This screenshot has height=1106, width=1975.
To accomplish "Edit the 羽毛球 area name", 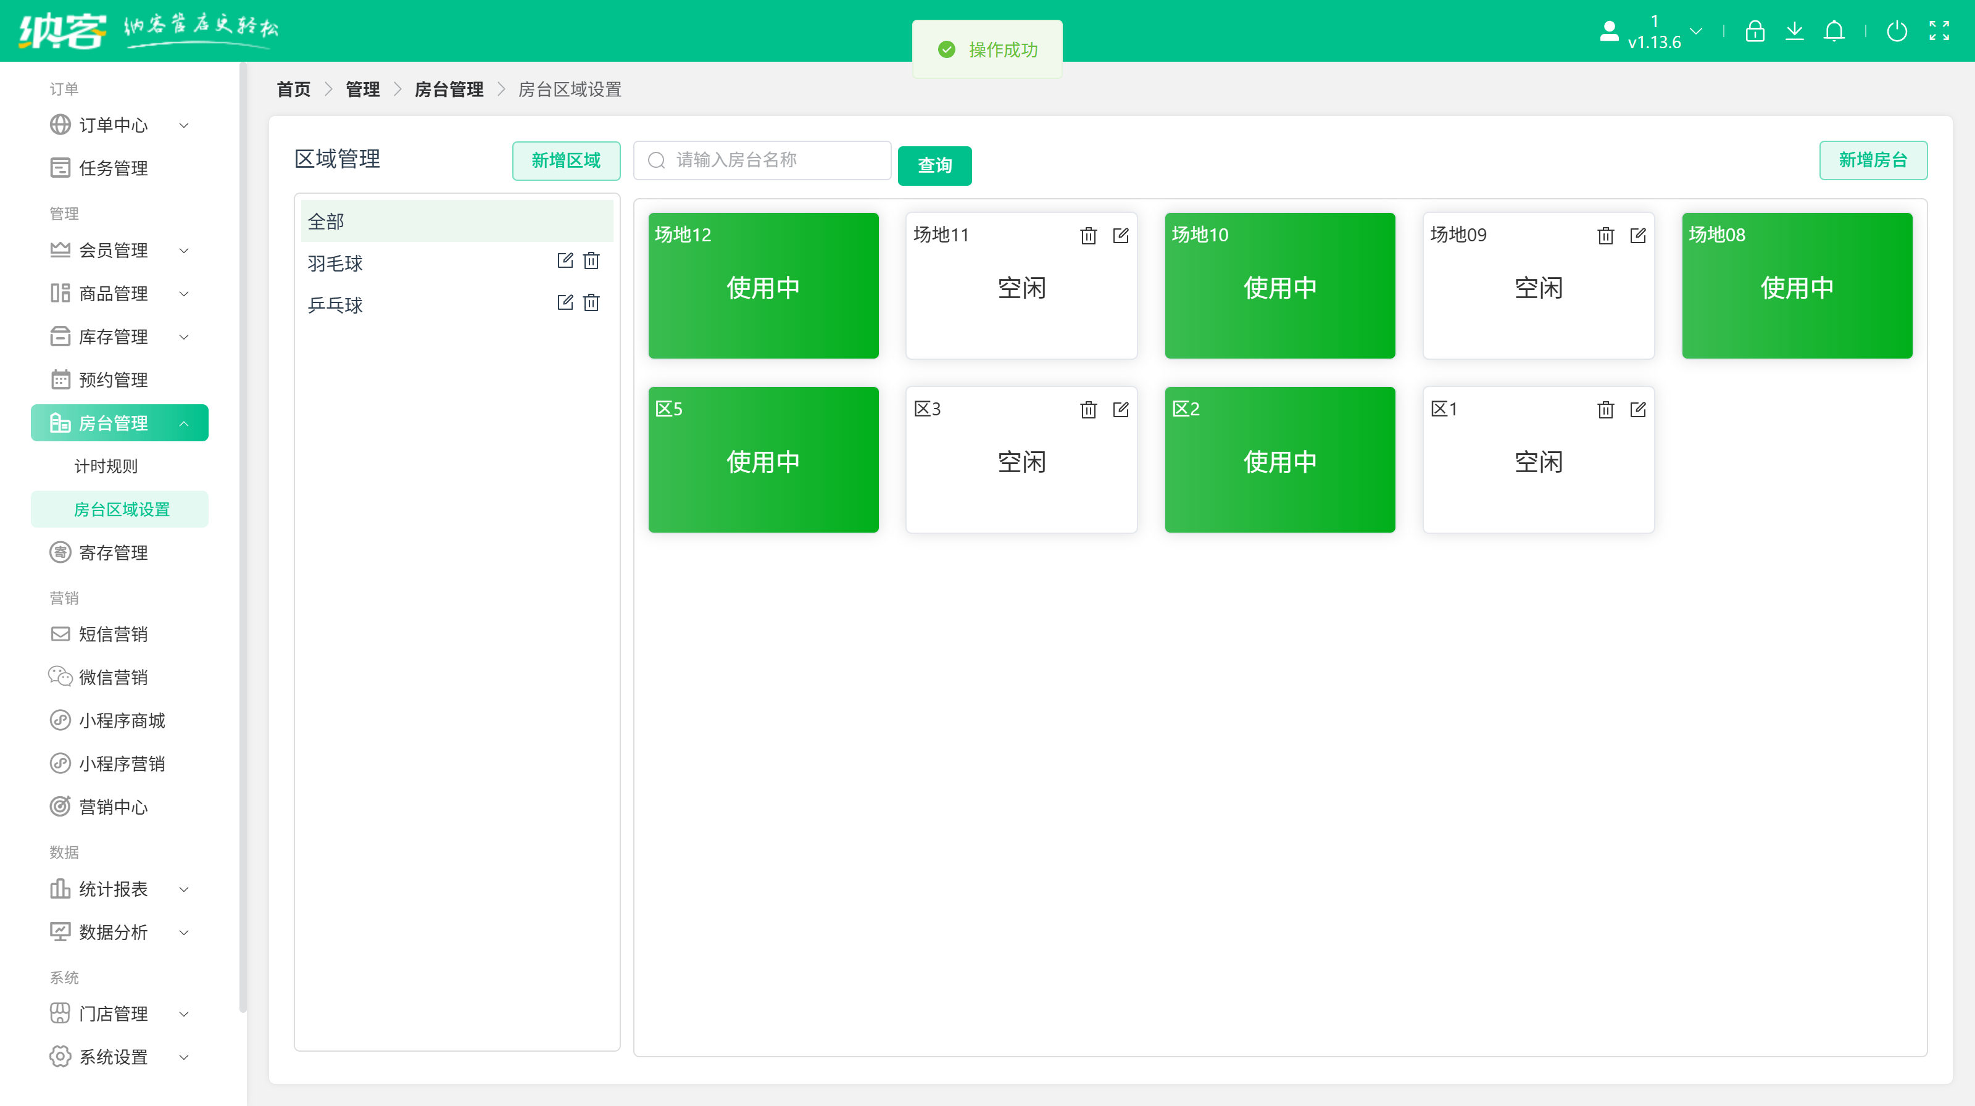I will (564, 260).
